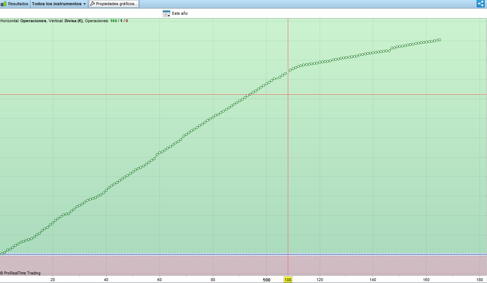
Task: Select the first data point of the equity curve
Action: [2, 253]
